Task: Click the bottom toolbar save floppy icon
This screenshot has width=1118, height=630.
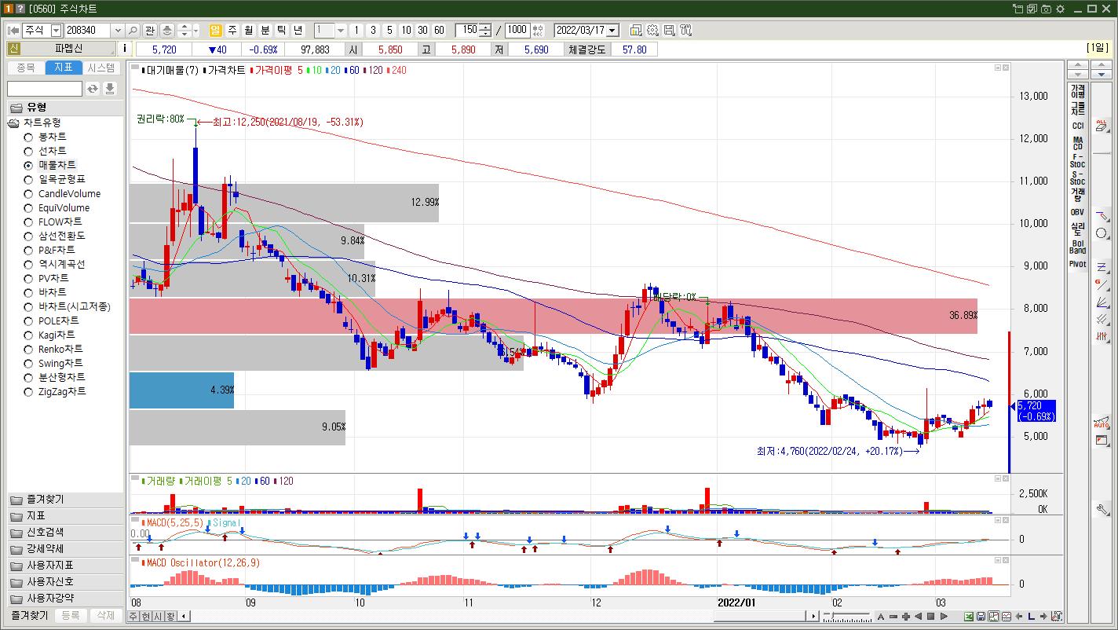Action: pos(981,617)
